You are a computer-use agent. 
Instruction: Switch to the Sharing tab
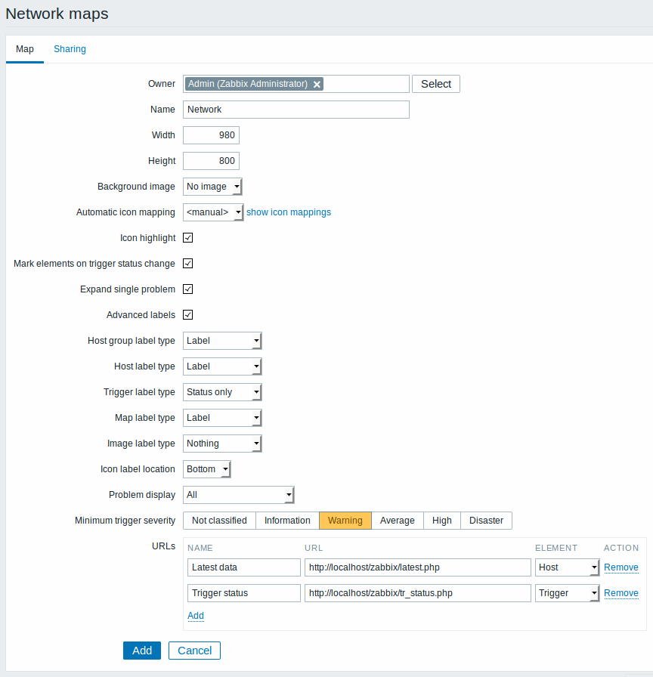tap(70, 49)
